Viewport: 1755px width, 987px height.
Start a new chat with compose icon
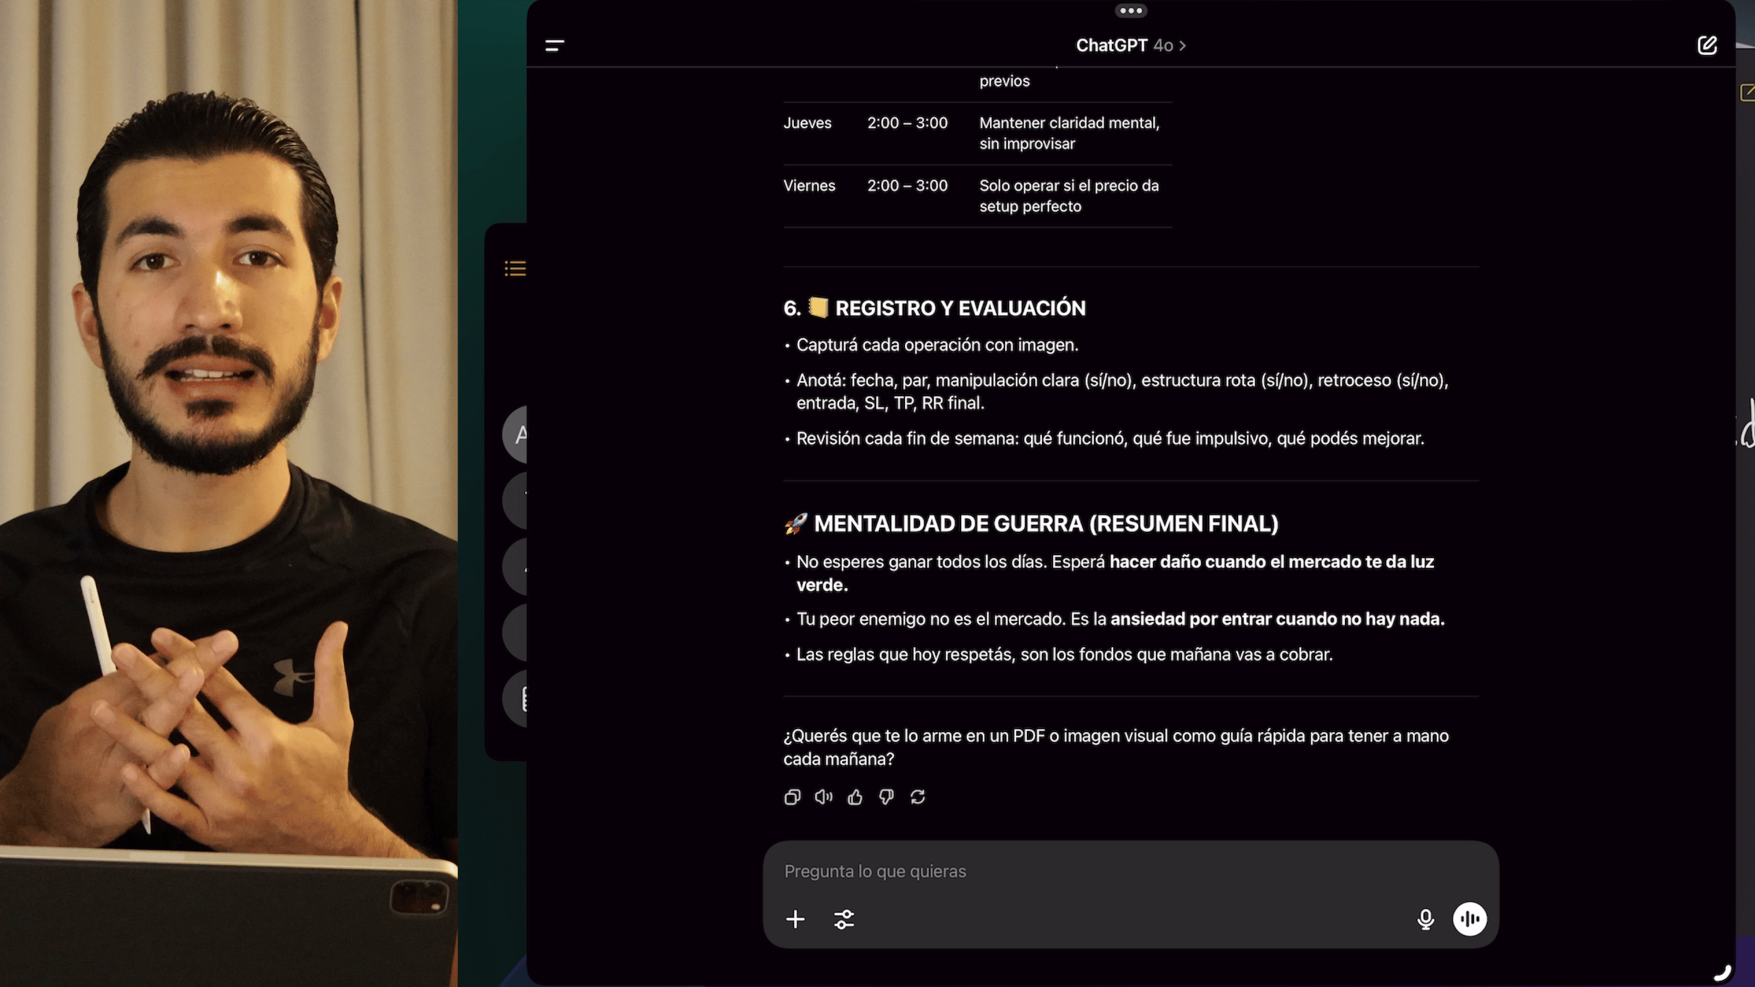(x=1706, y=45)
